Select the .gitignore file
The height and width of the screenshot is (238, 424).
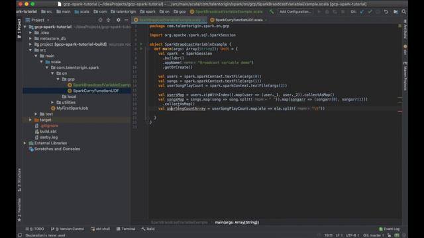(46, 126)
